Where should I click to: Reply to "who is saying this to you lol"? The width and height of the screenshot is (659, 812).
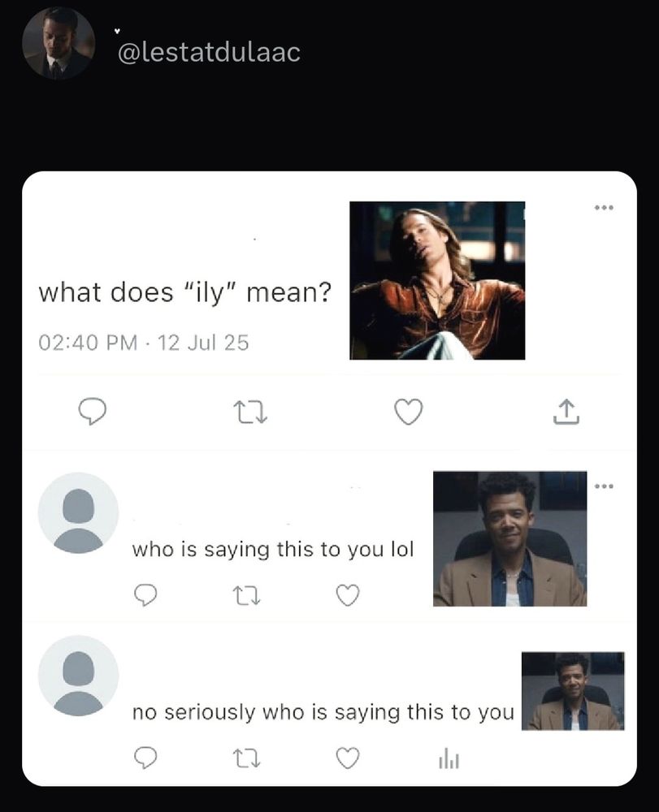pyautogui.click(x=145, y=594)
